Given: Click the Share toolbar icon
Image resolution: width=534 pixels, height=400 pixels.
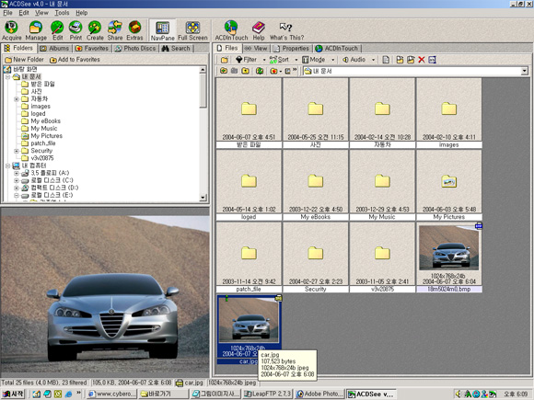Looking at the screenshot, I should tap(115, 30).
